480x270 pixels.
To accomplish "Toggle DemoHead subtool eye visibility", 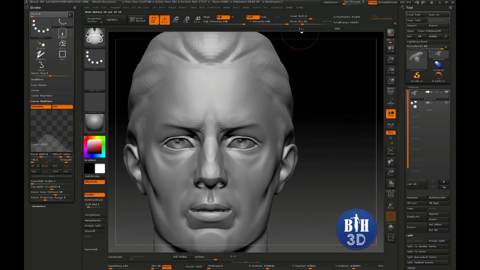I will pyautogui.click(x=446, y=92).
